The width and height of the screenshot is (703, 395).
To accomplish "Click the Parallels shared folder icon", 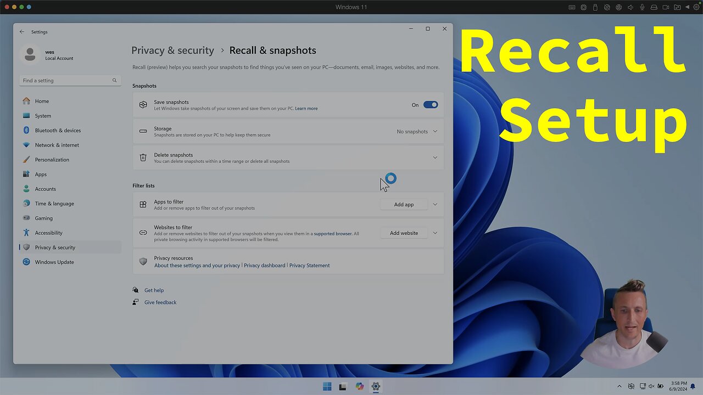I will 677,7.
